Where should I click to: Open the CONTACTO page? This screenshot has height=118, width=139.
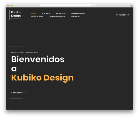tap(75, 16)
